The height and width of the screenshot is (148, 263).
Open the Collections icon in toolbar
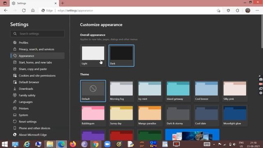tap(238, 10)
